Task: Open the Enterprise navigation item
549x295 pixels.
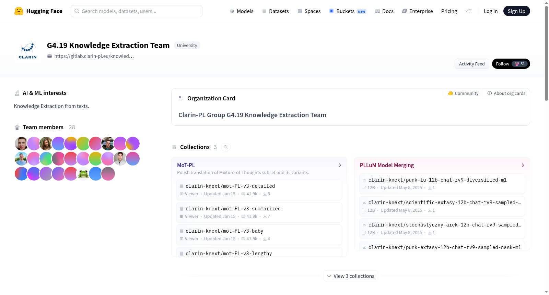Action: pos(417,11)
